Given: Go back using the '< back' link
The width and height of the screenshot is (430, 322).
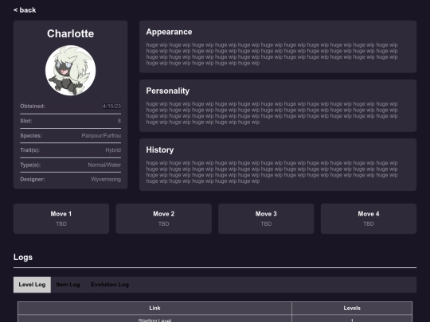Looking at the screenshot, I should pyautogui.click(x=25, y=10).
